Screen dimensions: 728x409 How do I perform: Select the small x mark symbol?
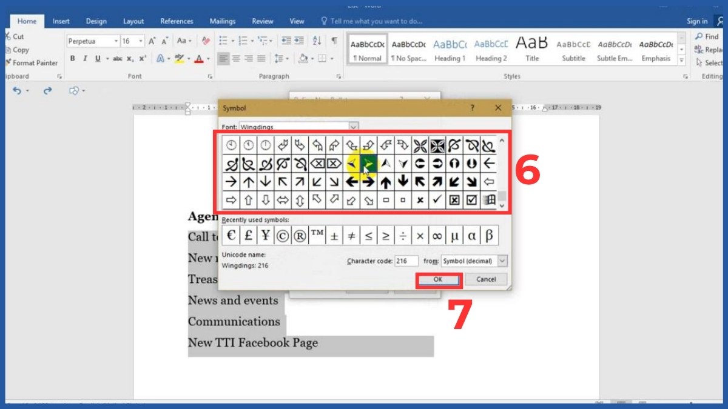(420, 200)
